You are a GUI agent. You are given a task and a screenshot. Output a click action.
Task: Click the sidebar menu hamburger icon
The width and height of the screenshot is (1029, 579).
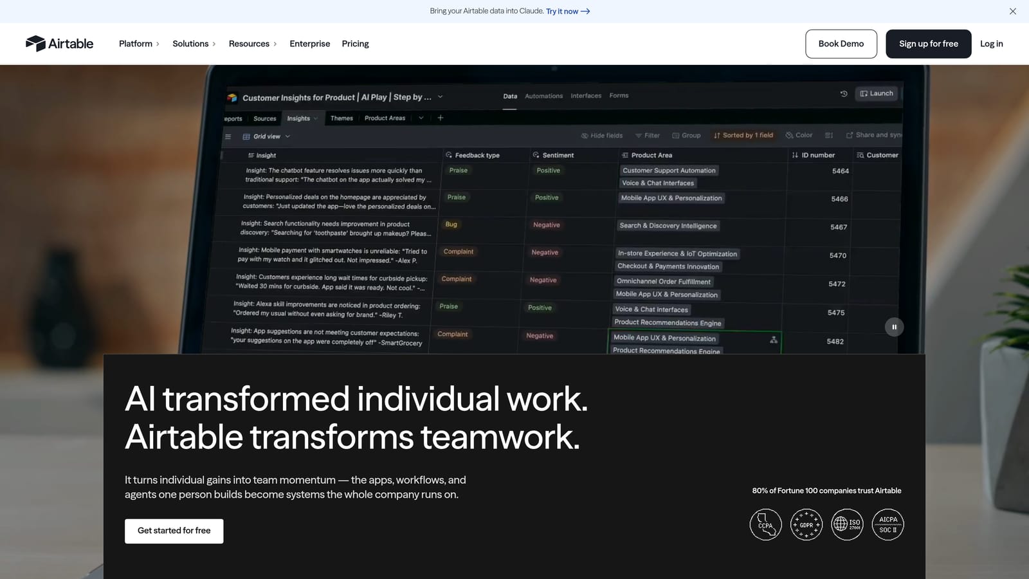tap(228, 136)
